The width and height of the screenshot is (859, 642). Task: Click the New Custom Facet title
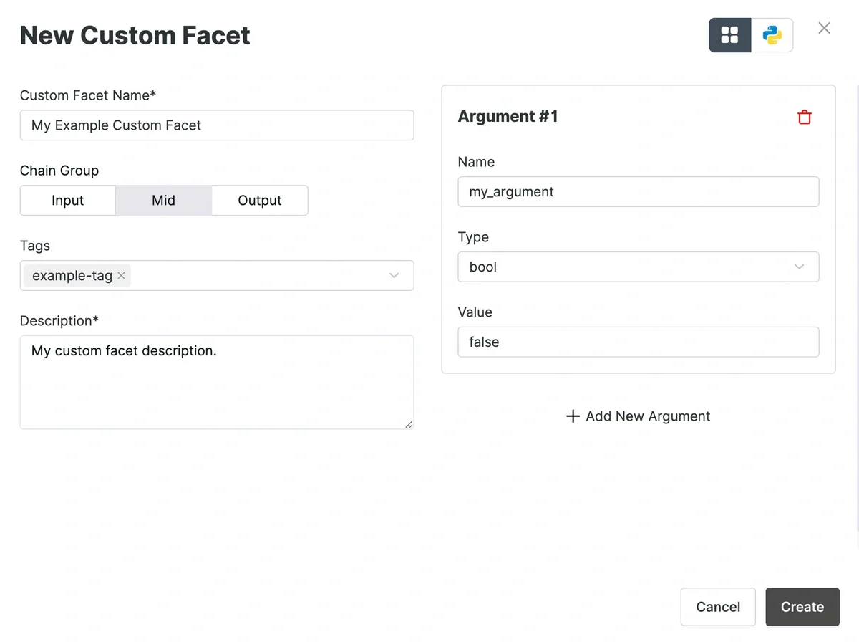(135, 35)
